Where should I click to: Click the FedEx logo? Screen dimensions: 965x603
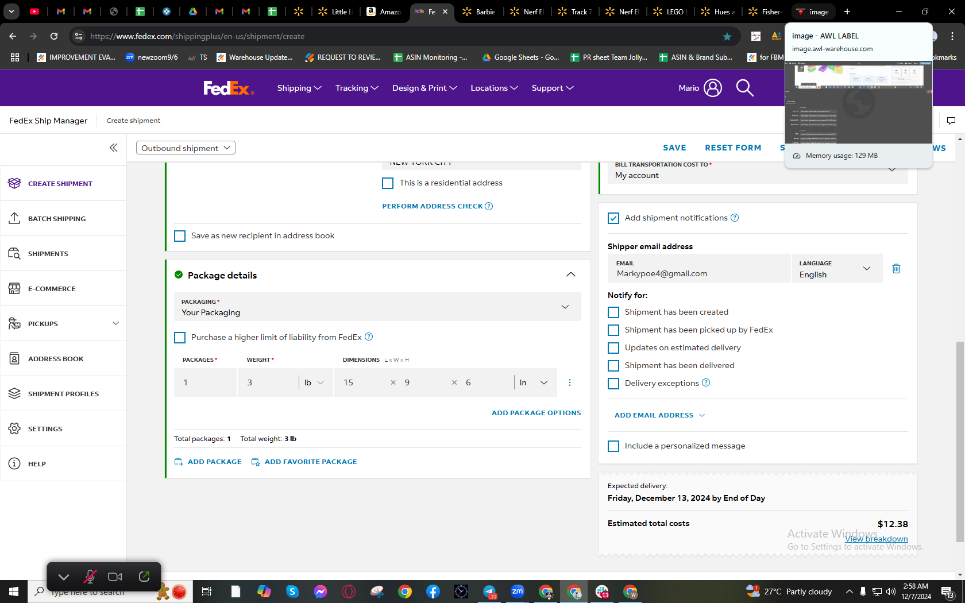coord(229,88)
